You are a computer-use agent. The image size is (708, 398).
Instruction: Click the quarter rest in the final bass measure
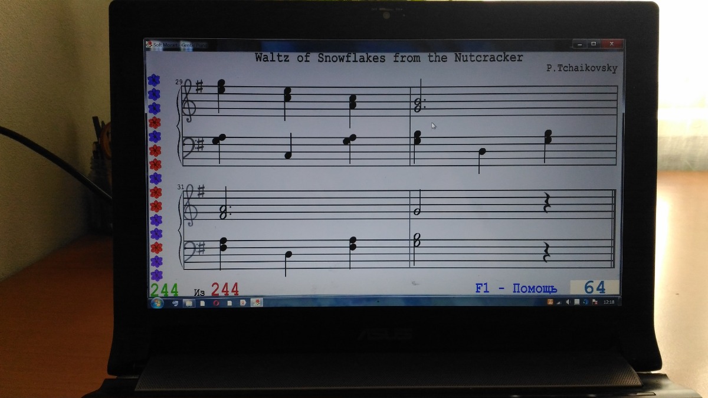(x=546, y=252)
